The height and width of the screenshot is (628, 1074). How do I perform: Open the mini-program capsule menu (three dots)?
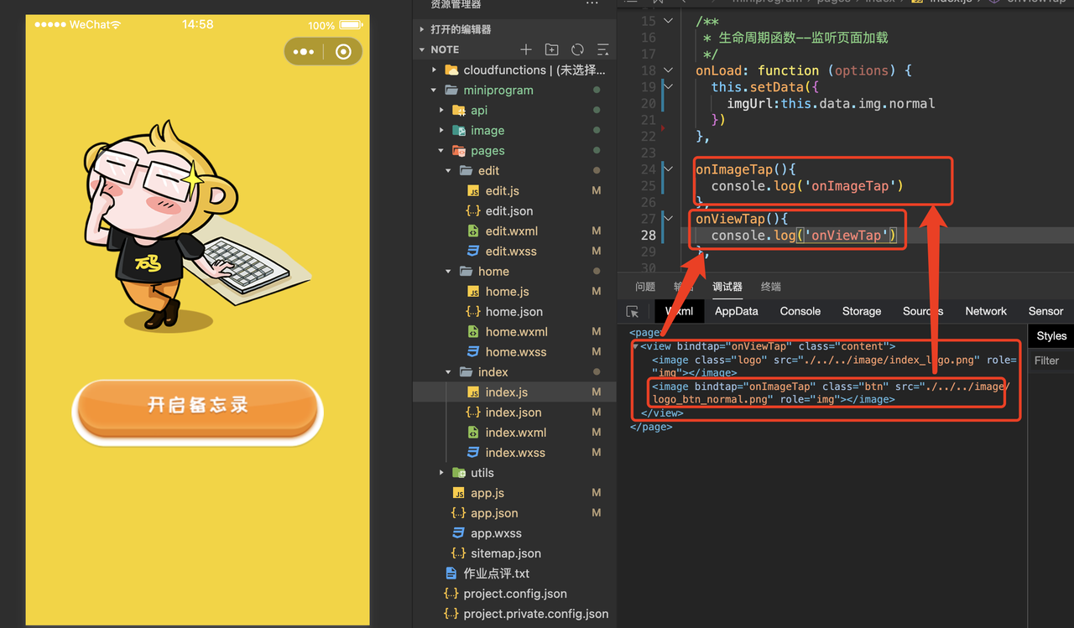tap(304, 52)
